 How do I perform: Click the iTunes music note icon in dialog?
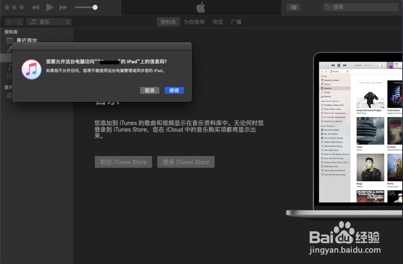[x=31, y=69]
